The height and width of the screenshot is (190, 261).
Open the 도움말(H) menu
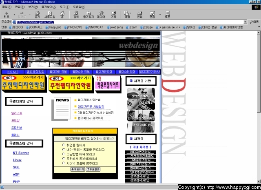pyautogui.click(x=79, y=7)
